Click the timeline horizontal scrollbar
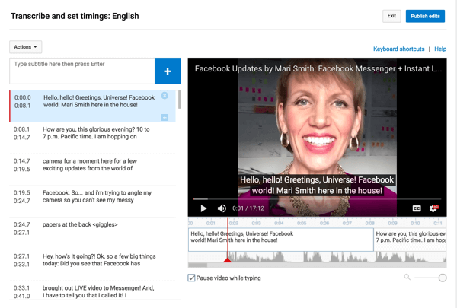Screen dimensions: 457x308 coord(197,265)
